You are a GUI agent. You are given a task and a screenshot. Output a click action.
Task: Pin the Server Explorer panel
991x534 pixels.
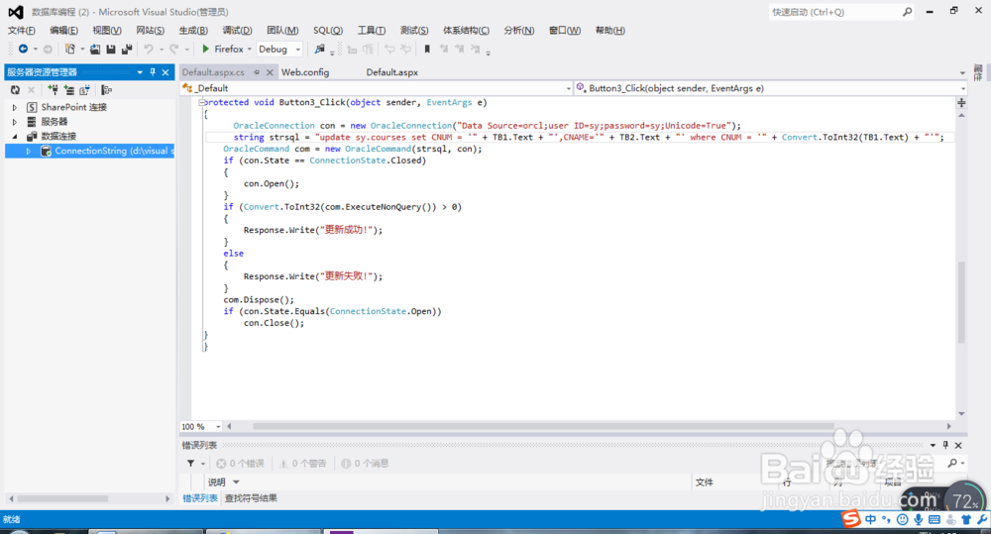click(x=153, y=72)
